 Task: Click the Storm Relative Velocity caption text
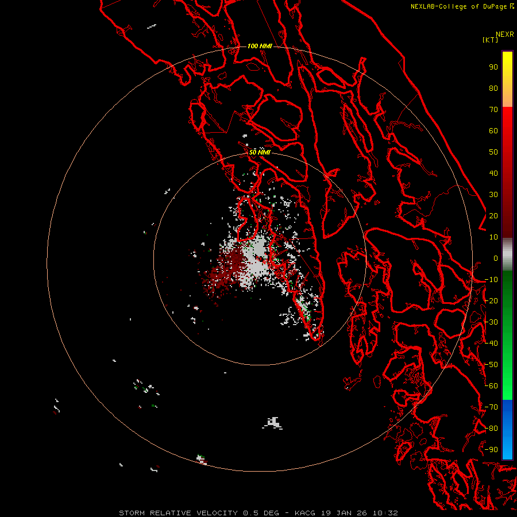pyautogui.click(x=258, y=513)
